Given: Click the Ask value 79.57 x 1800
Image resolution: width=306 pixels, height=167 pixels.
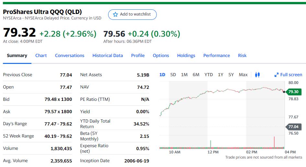Looking at the screenshot, I should tap(58, 112).
